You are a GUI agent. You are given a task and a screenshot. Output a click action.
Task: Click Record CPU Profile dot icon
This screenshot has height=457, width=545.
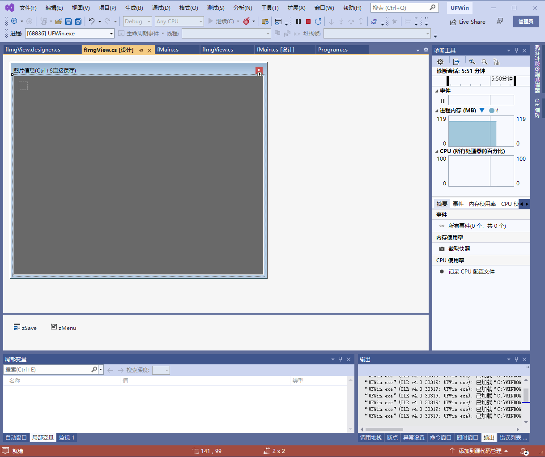point(442,272)
